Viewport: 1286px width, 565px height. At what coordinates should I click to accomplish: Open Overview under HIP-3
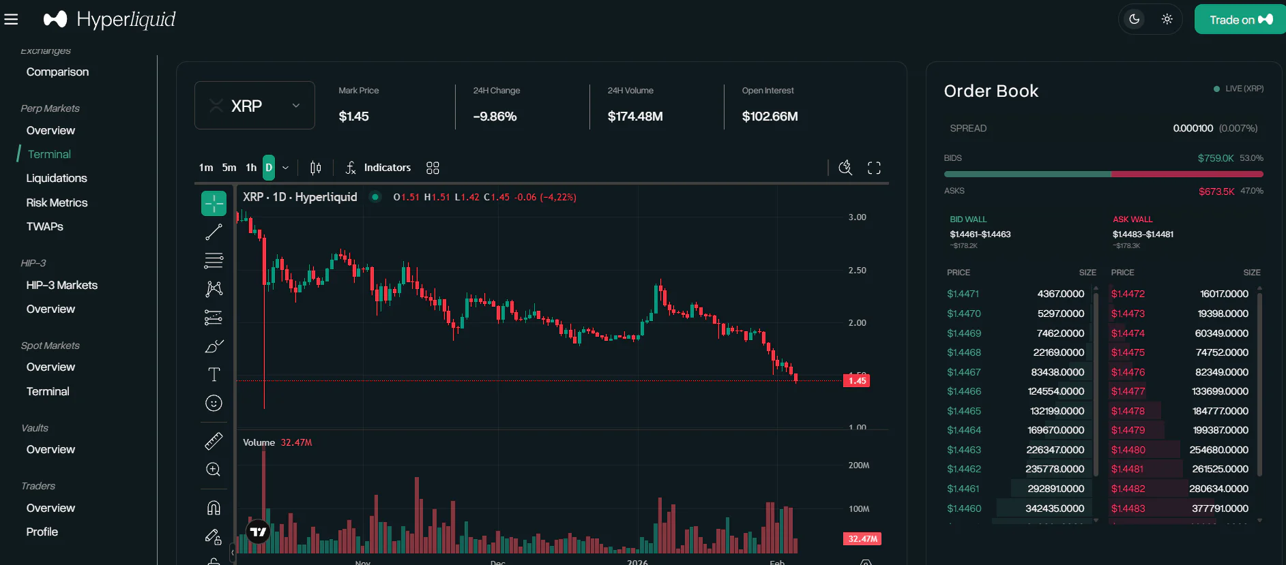50,309
